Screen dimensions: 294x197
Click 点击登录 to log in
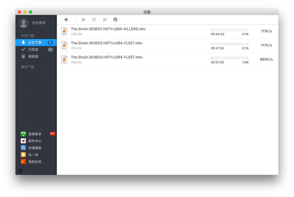[x=39, y=23]
